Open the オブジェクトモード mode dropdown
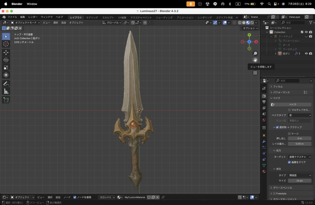This screenshot has width=315, height=205. click(x=25, y=23)
